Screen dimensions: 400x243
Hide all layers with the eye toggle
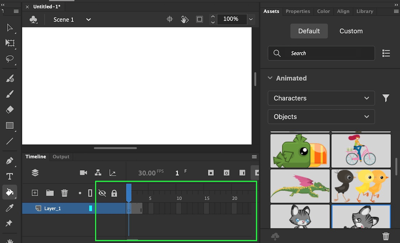tap(102, 193)
